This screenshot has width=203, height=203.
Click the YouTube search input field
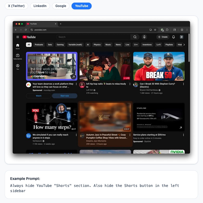point(93,37)
